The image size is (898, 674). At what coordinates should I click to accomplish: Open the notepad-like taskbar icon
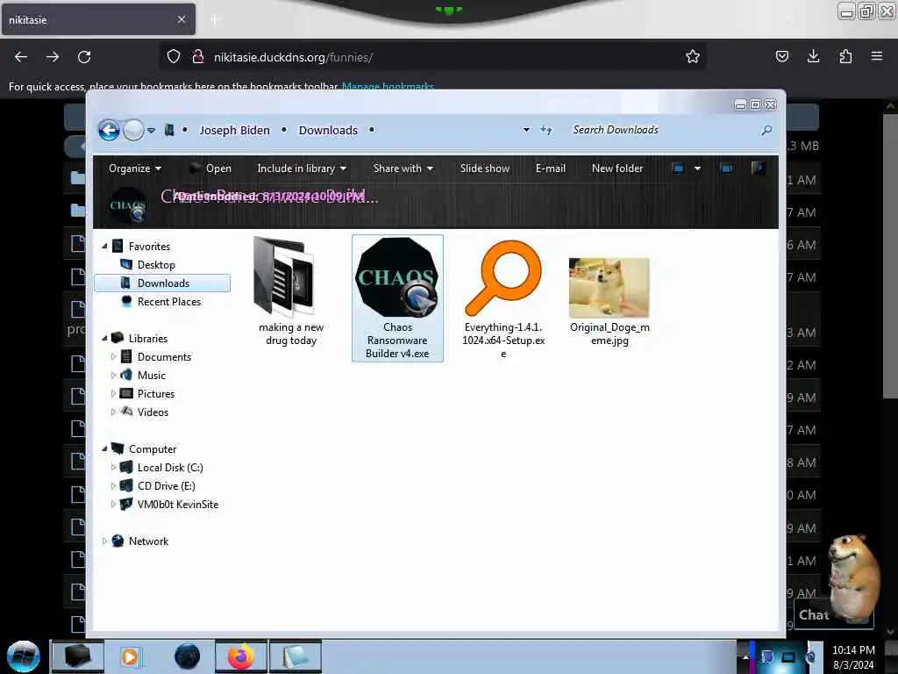(x=296, y=656)
